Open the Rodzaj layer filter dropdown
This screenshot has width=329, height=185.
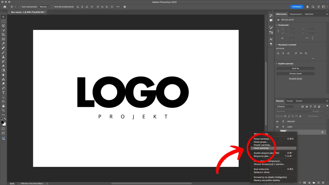pos(285,106)
